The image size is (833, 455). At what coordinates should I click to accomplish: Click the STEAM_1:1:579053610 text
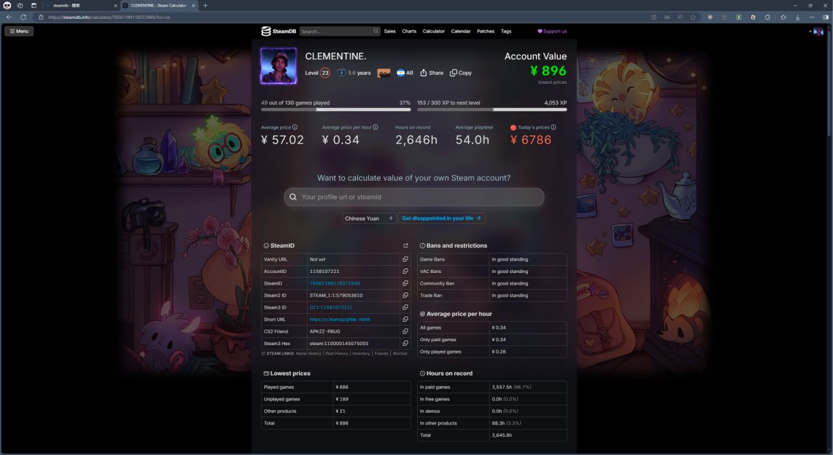coord(336,295)
